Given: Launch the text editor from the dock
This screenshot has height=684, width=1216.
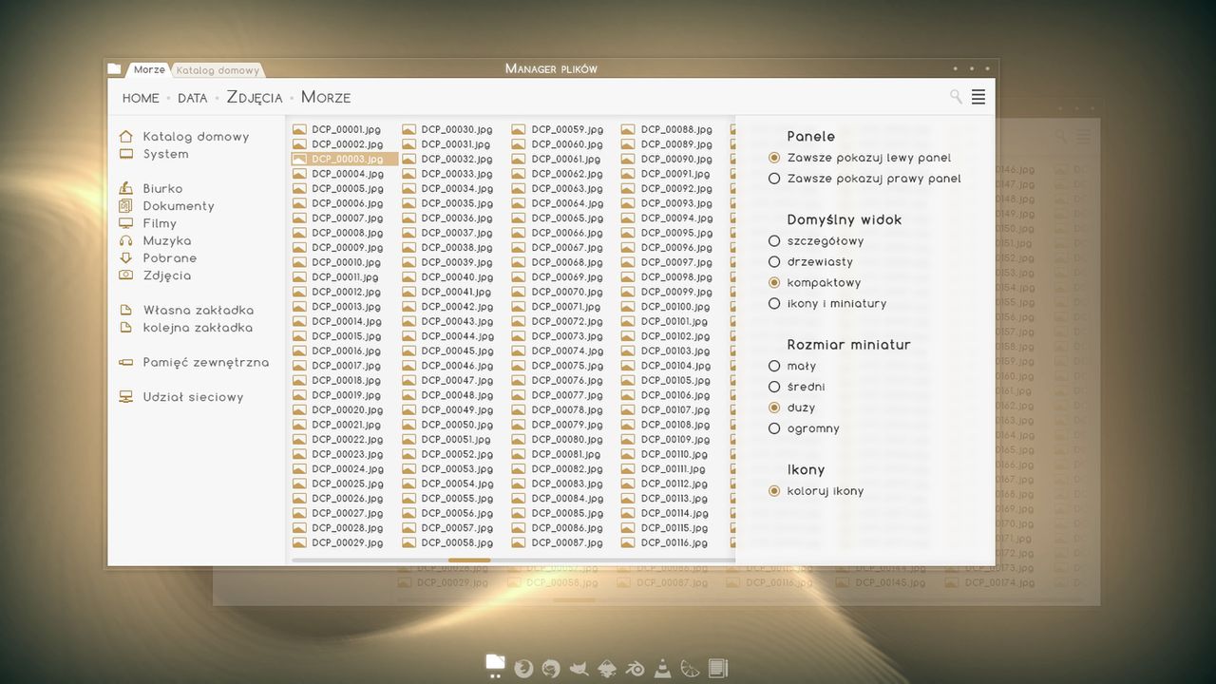Looking at the screenshot, I should coord(718,669).
